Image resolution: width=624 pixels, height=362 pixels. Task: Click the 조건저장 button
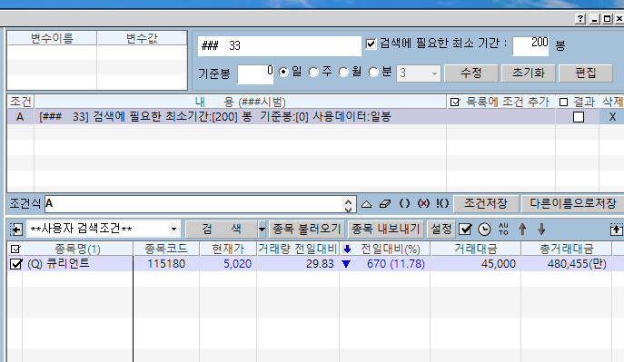486,204
